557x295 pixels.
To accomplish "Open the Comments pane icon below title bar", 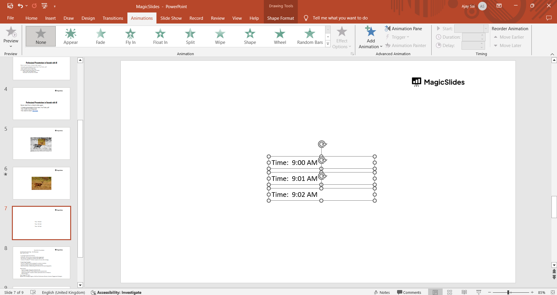I will [549, 18].
